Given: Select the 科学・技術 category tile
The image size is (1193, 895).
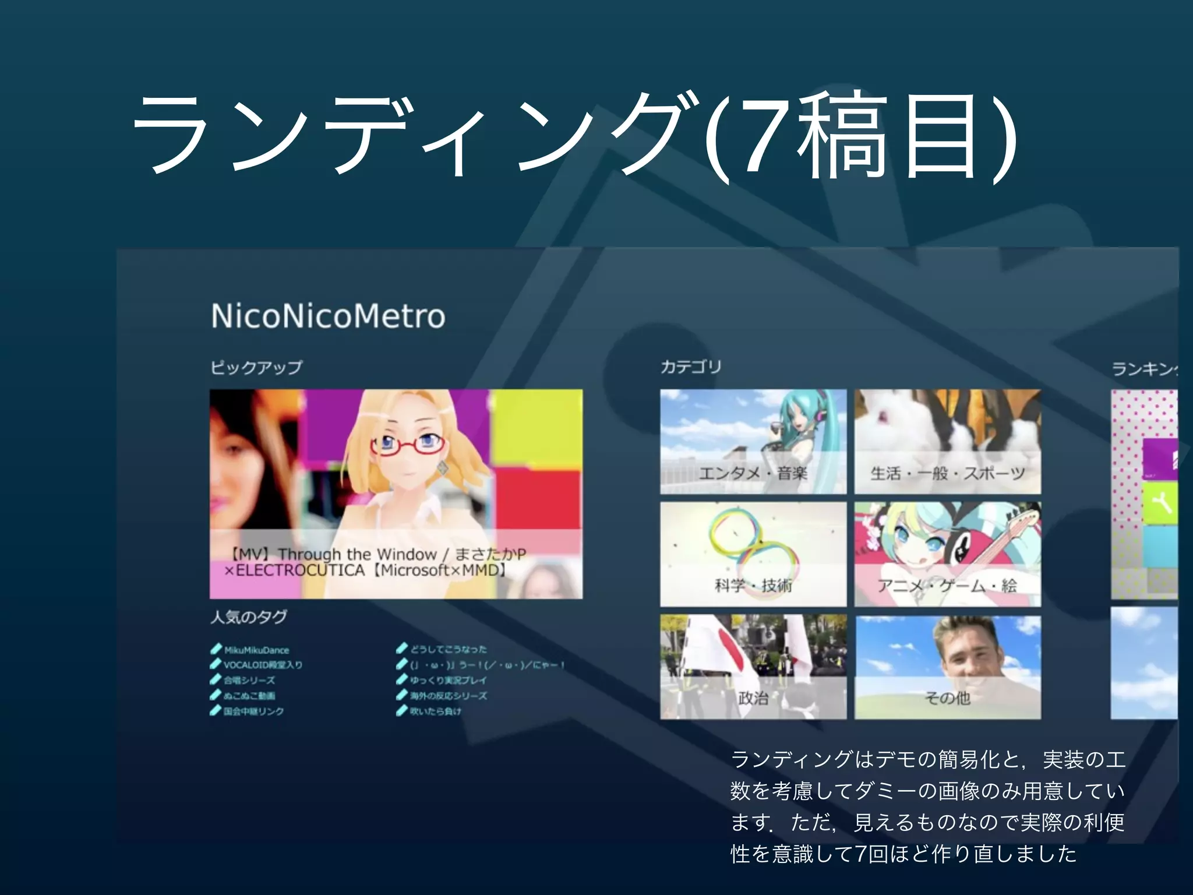Looking at the screenshot, I should [x=753, y=554].
